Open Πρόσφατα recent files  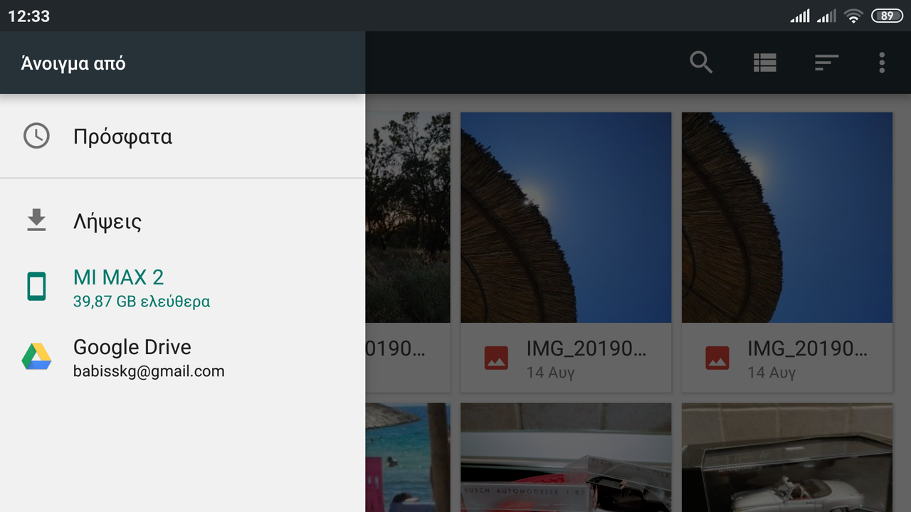pyautogui.click(x=182, y=136)
